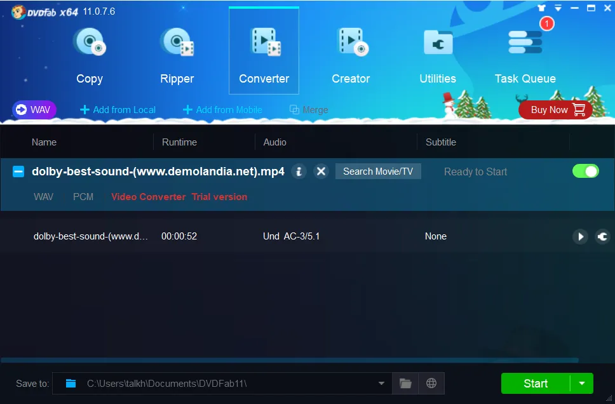
Task: Click the Und AC-3/5.1 audio entry
Action: [292, 236]
